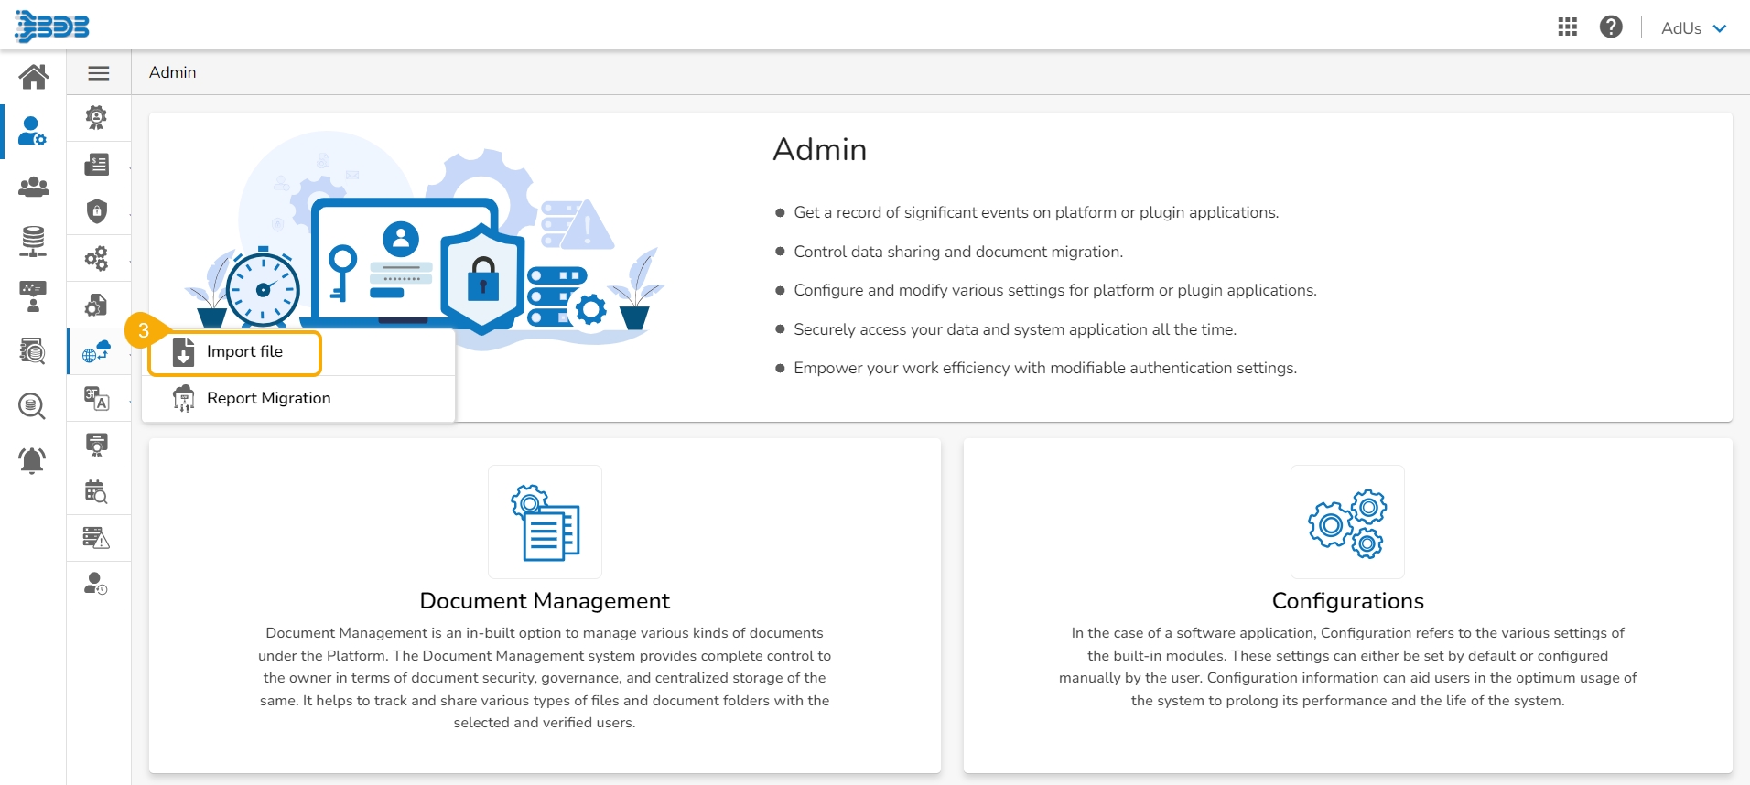The image size is (1750, 785).
Task: Open the calendar search icon
Action: [x=96, y=491]
